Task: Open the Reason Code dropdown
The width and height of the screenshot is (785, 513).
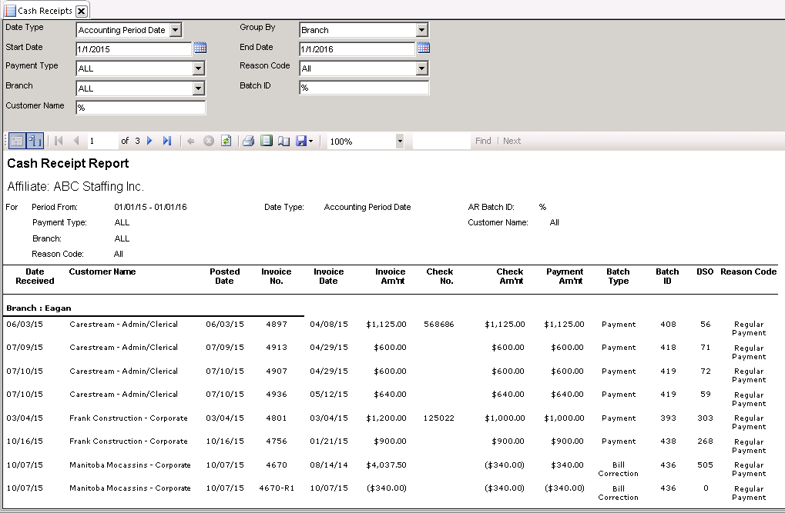Action: click(x=421, y=68)
